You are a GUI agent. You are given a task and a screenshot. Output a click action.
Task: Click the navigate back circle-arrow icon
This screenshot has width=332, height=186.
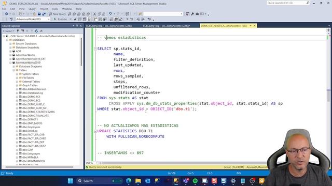[7, 14]
